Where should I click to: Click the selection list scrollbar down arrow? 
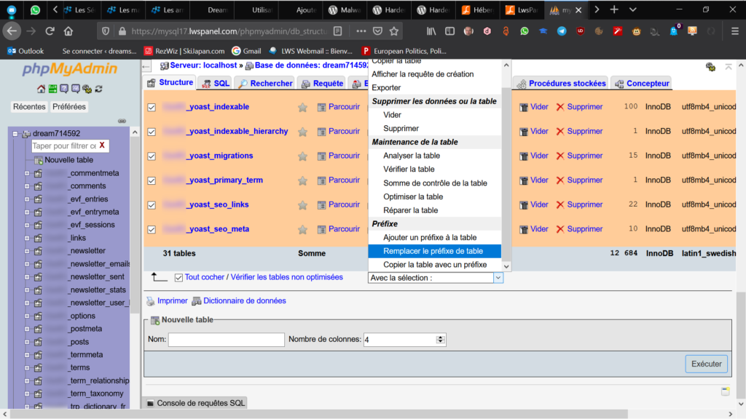pyautogui.click(x=506, y=266)
